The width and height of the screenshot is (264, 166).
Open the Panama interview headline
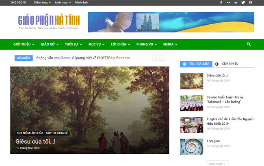[83, 58]
